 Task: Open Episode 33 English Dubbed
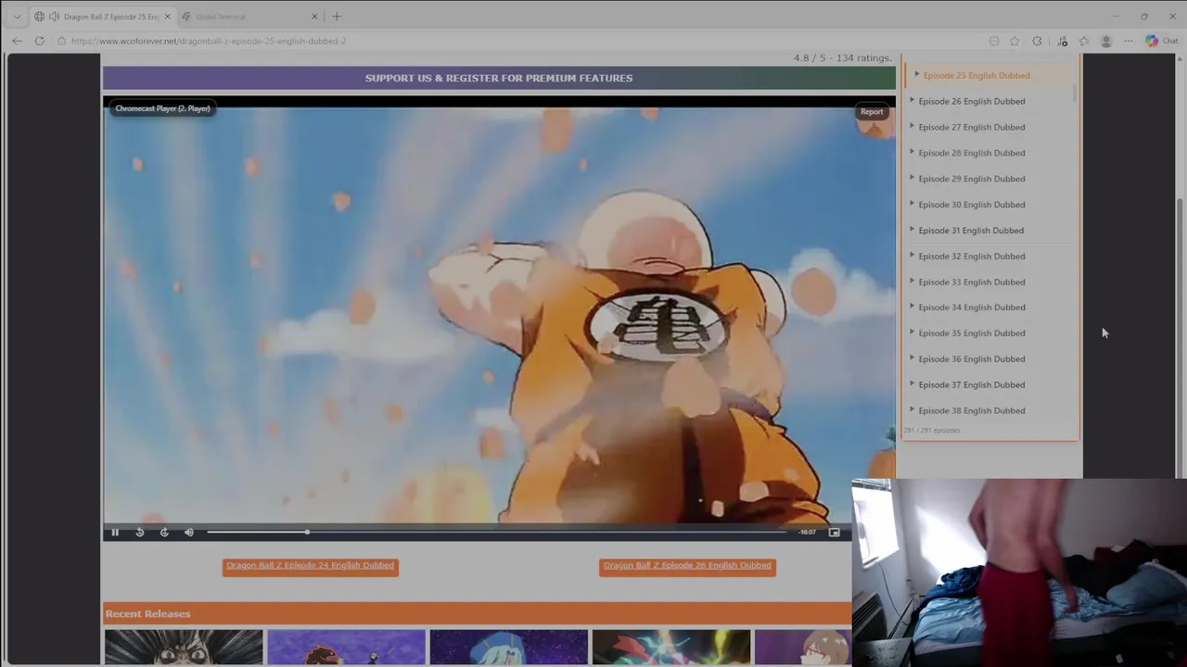click(x=972, y=282)
